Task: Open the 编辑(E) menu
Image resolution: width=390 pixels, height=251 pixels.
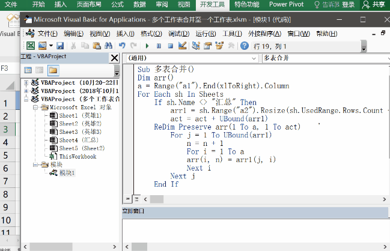Action: point(73,34)
